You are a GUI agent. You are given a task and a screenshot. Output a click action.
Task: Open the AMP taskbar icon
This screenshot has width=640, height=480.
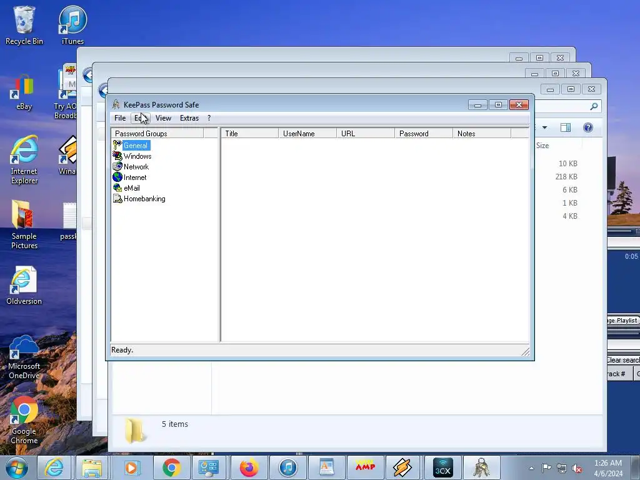pyautogui.click(x=365, y=467)
